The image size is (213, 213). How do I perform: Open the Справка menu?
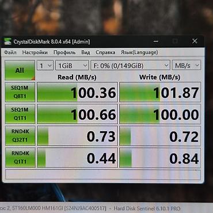tap(105, 52)
